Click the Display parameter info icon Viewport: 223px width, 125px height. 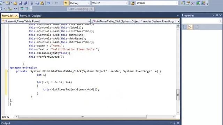point(6,9)
